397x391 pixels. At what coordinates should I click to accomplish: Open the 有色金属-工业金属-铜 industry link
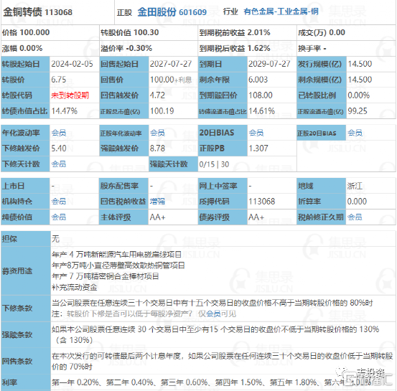click(x=281, y=11)
